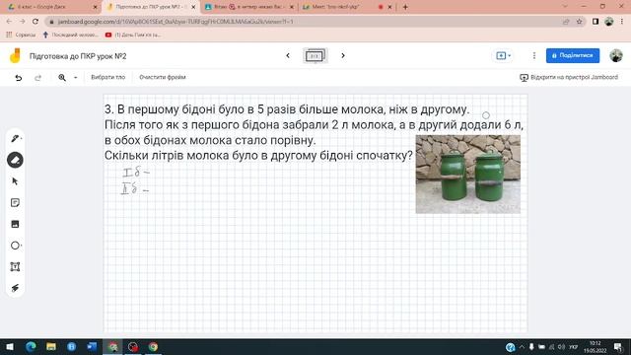Viewport: 631px width, 355px height.
Task: Insert an image from the sidebar
Action: coord(16,224)
